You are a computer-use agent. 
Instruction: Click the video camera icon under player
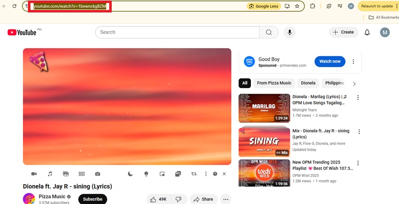point(34,174)
